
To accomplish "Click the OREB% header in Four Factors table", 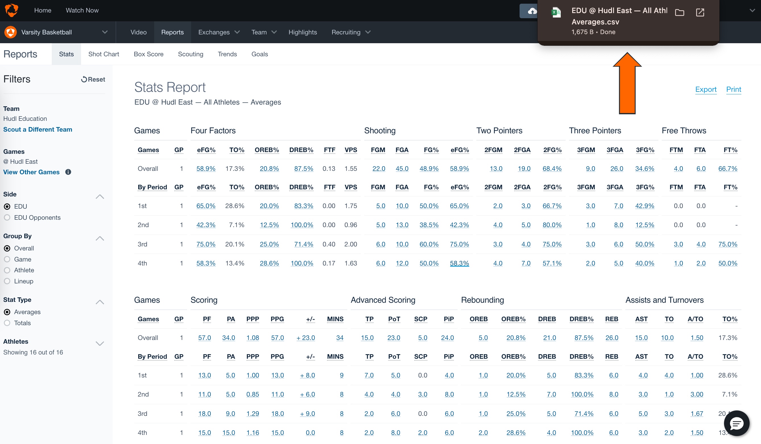I will [x=267, y=150].
